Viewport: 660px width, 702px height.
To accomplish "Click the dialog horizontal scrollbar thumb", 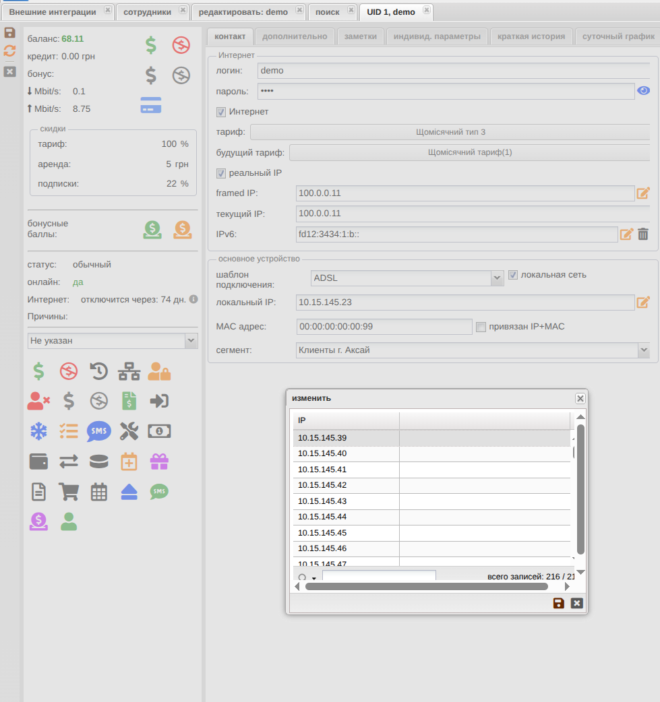I will (x=427, y=587).
